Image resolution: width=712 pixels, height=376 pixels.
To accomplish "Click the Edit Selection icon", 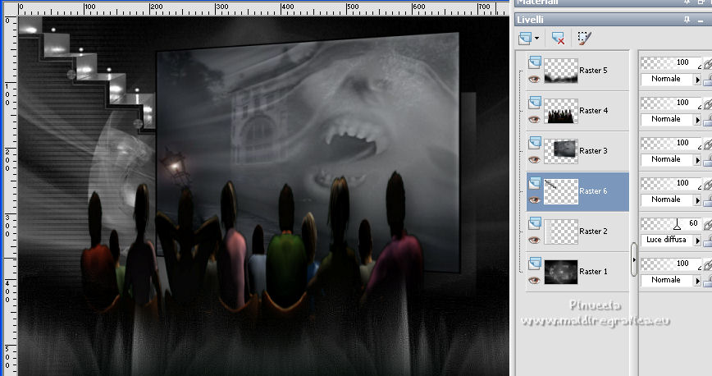I will [x=584, y=39].
